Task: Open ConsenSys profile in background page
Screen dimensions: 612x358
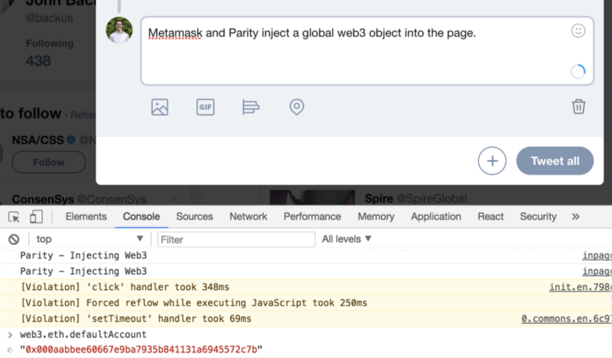Action: (43, 199)
